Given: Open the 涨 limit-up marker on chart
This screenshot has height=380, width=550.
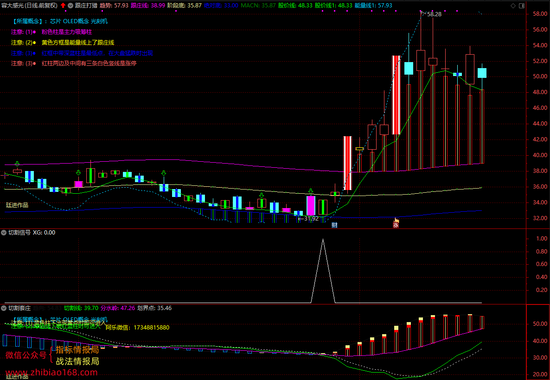Looking at the screenshot, I should [396, 225].
